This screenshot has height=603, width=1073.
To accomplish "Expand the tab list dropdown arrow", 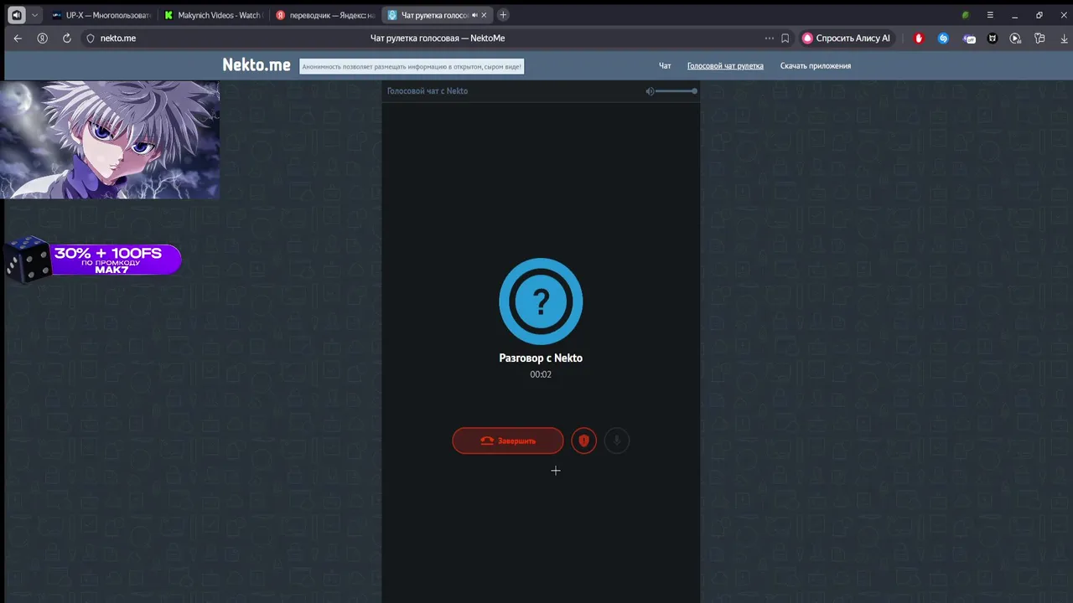I will coord(34,15).
